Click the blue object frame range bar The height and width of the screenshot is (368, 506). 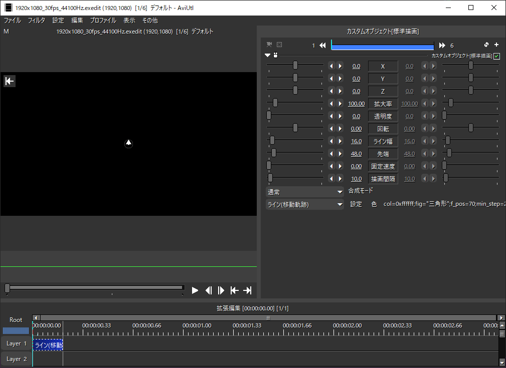pos(383,46)
